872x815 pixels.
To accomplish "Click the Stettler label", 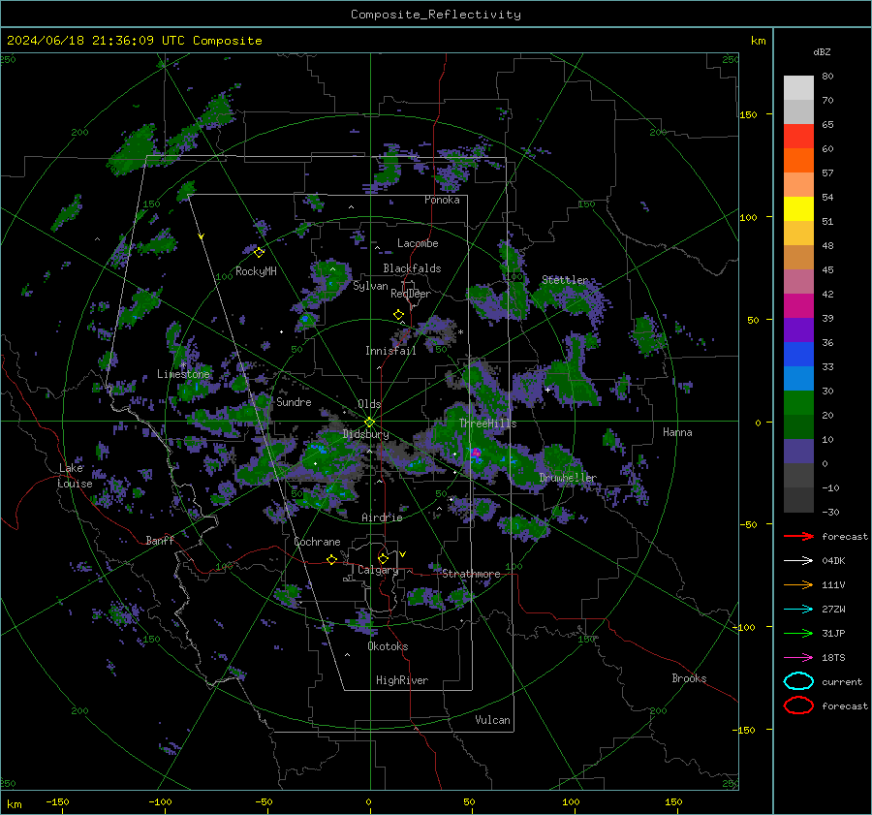I will tap(565, 280).
